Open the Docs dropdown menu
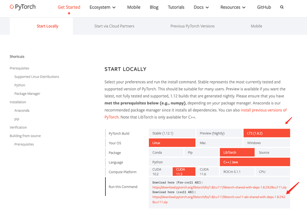Viewport: 307px width, 210px height. [201, 7]
